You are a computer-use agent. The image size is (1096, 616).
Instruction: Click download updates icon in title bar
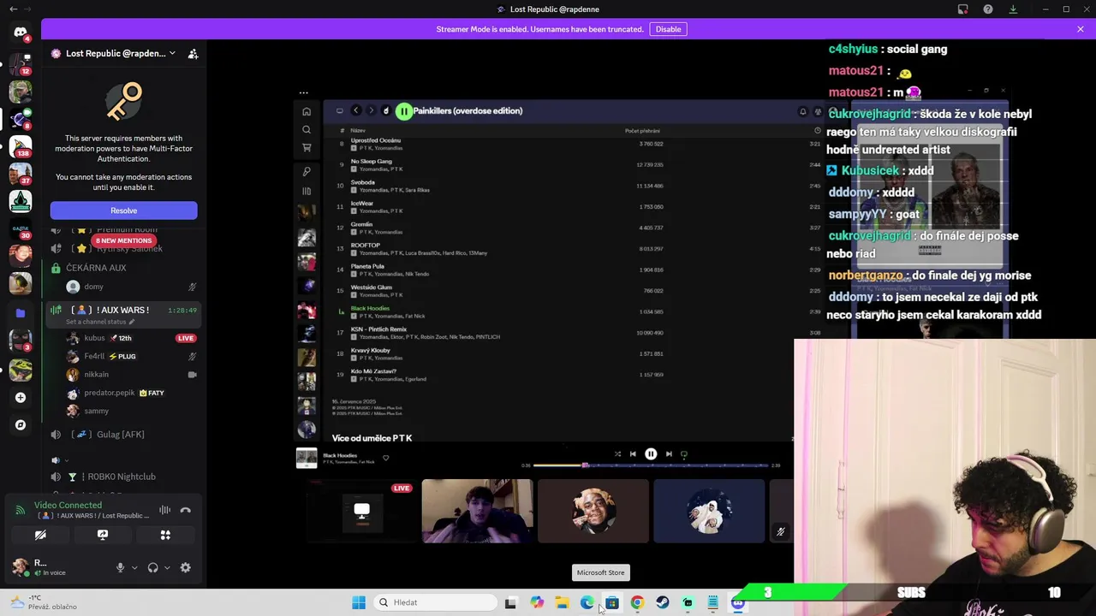coord(1013,9)
